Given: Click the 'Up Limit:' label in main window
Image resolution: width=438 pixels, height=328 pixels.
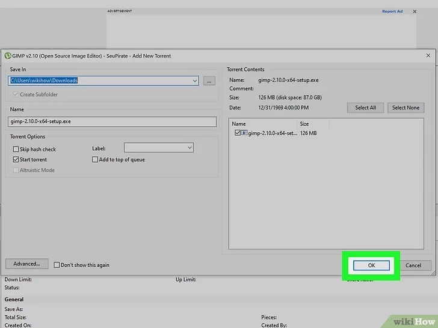Looking at the screenshot, I should [186, 279].
